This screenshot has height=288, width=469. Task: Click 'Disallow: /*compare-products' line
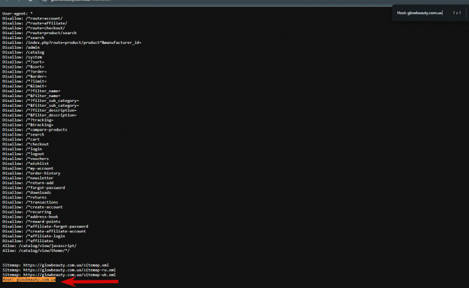35,129
